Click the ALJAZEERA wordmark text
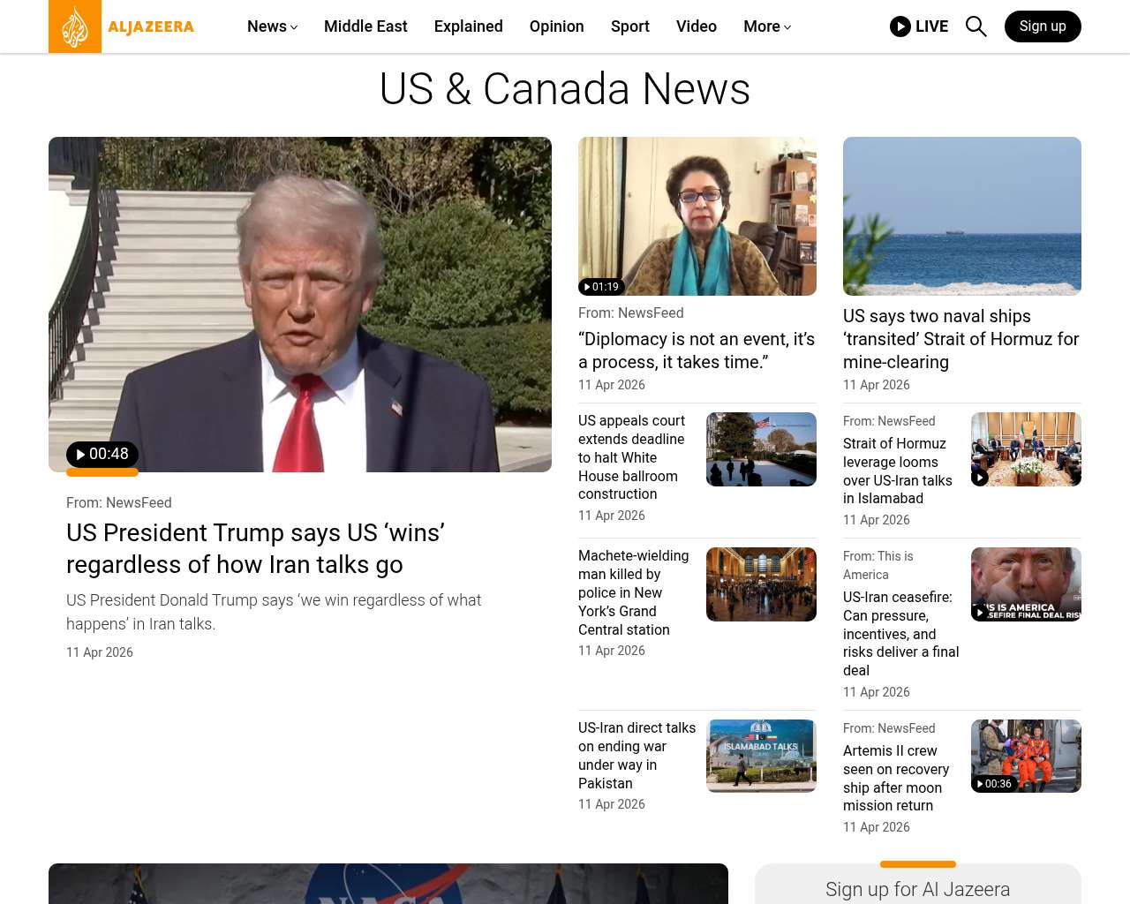Image resolution: width=1130 pixels, height=904 pixels. point(151,26)
